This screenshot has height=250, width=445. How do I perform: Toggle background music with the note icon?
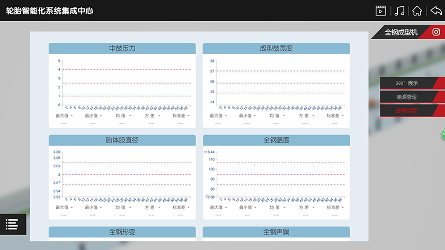click(399, 11)
